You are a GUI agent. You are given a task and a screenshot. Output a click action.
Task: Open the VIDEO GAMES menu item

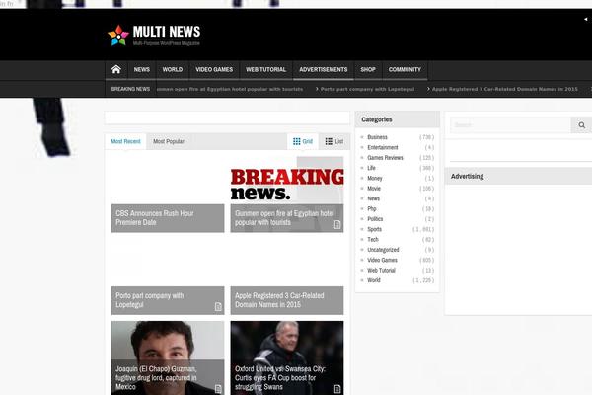pyautogui.click(x=214, y=69)
